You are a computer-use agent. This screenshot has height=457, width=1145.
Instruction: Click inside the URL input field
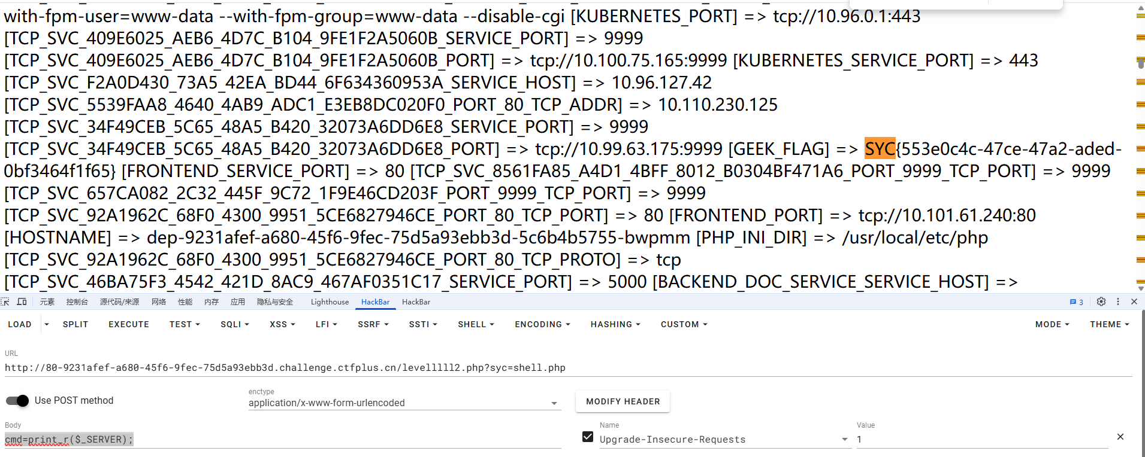point(285,367)
